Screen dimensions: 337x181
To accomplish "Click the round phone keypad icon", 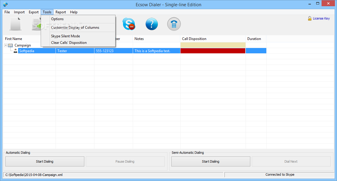I will tap(174, 24).
